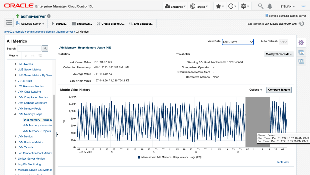The image size is (310, 175).
Task: Expand JMS Server Metrics node
Action: pos(15,69)
